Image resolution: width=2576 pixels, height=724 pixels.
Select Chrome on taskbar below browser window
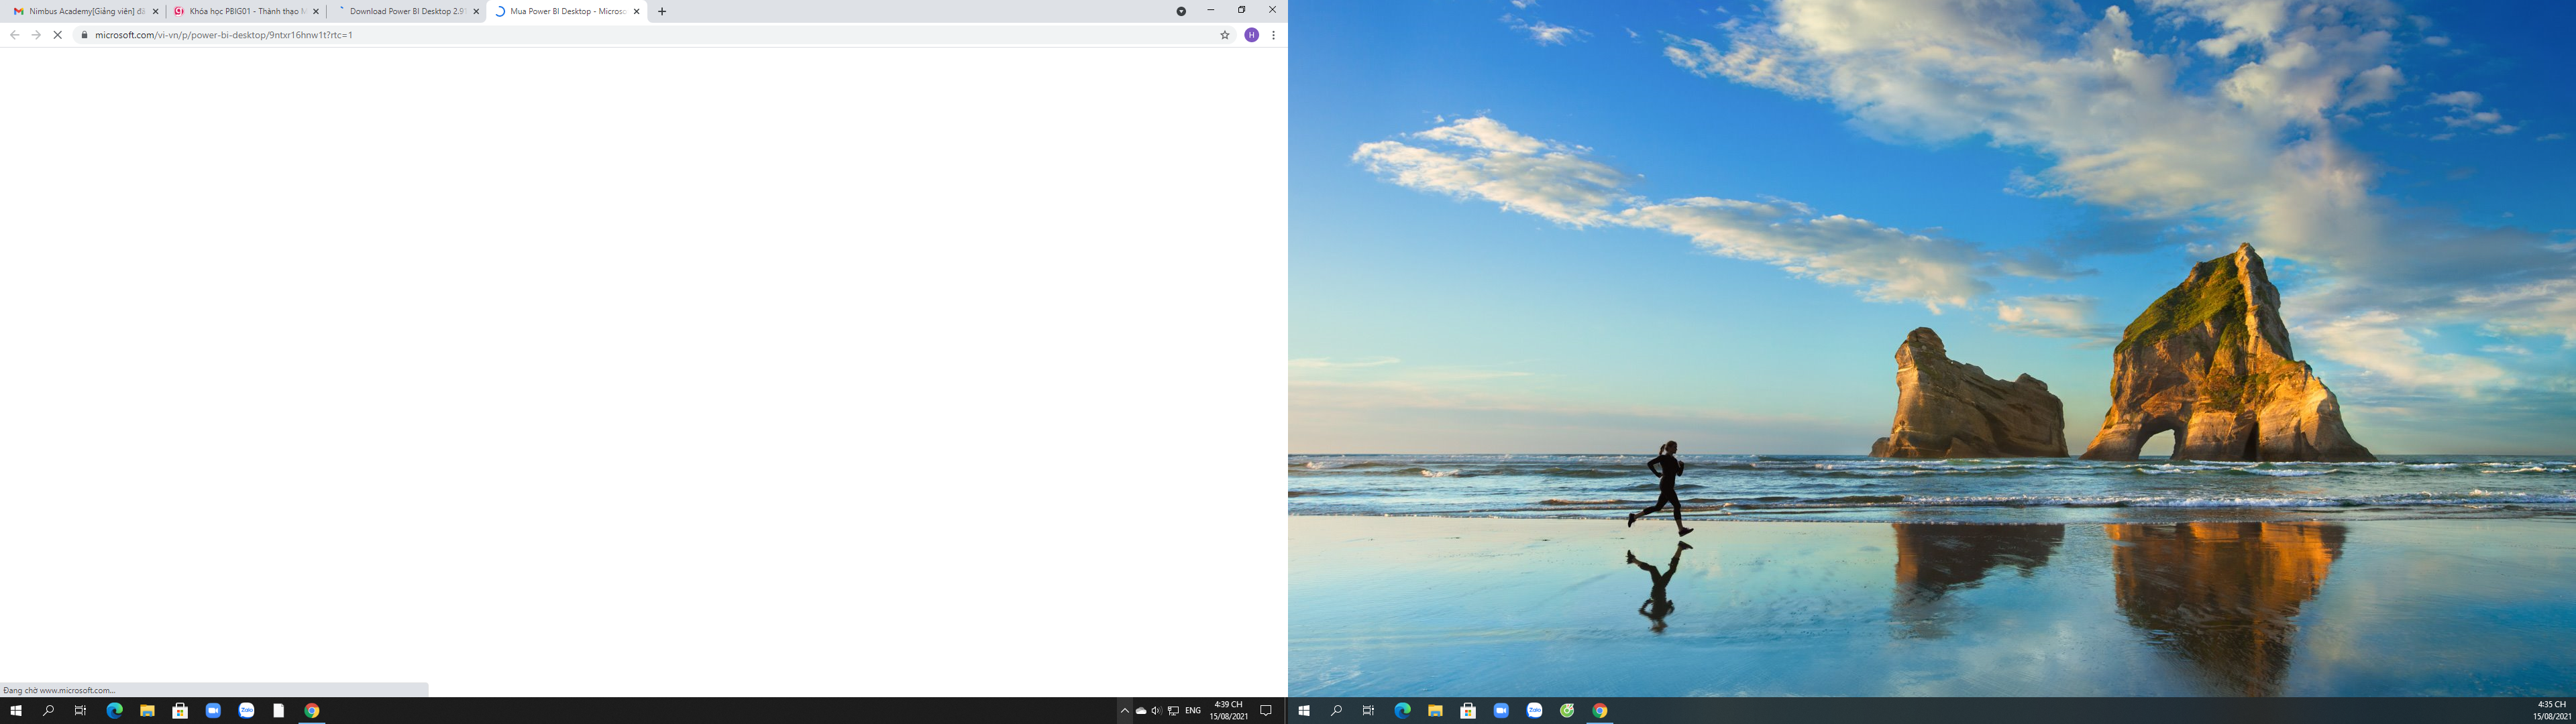point(312,711)
